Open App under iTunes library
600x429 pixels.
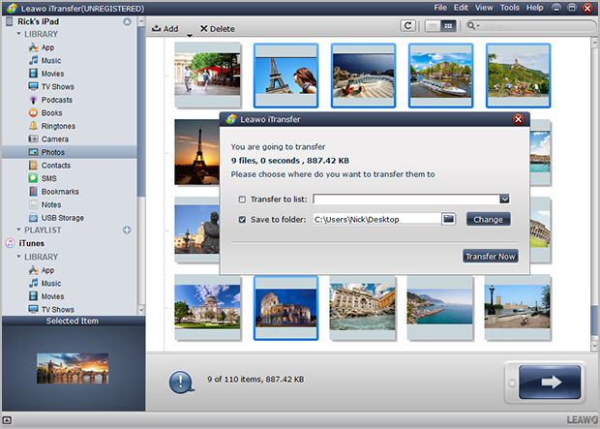[42, 270]
